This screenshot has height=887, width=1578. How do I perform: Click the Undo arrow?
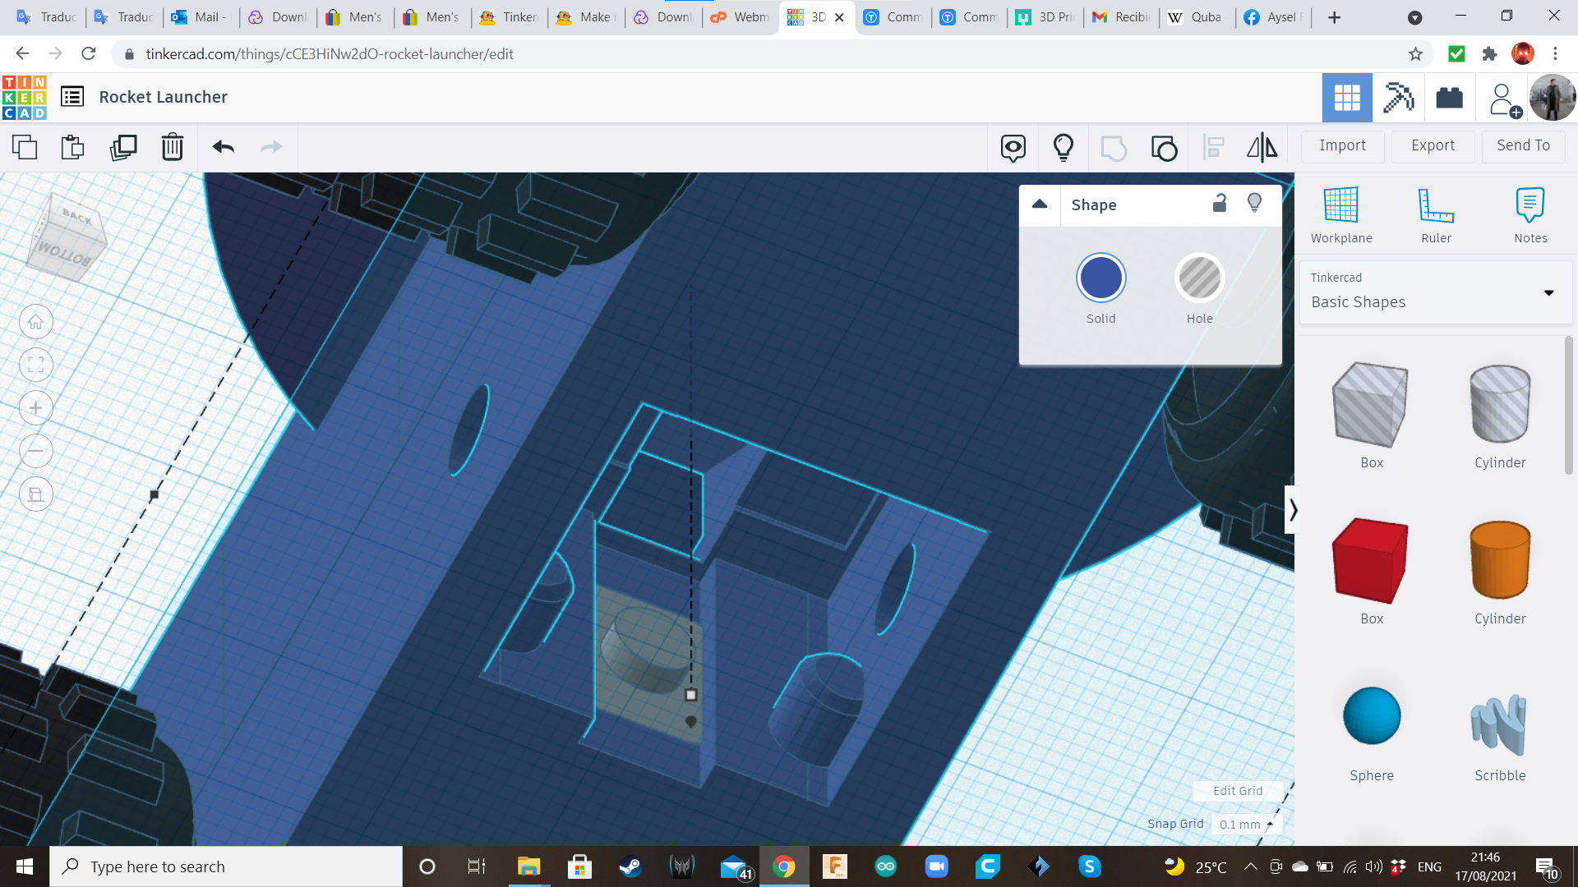(x=223, y=147)
